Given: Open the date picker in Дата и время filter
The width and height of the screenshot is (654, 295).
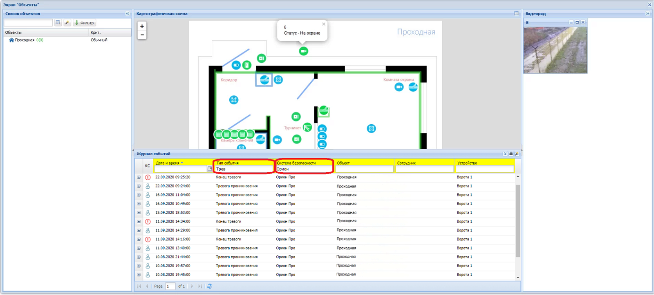Looking at the screenshot, I should (x=210, y=169).
